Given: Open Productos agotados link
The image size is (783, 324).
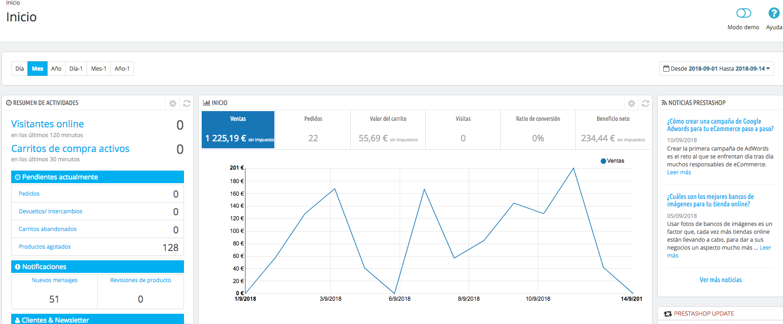Looking at the screenshot, I should 45,247.
